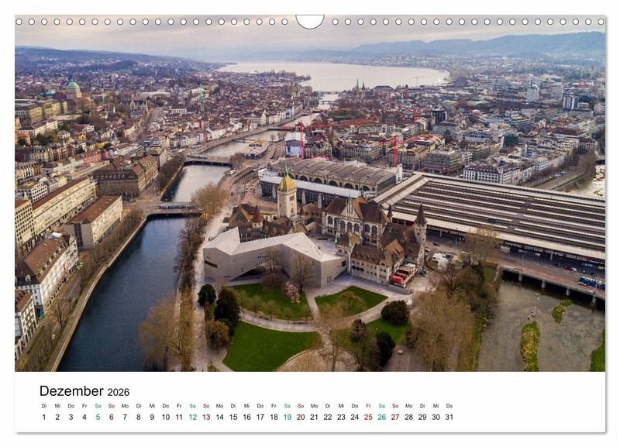Select the year 2026 label
Viewport: 620px width, 447px height.
(x=118, y=393)
